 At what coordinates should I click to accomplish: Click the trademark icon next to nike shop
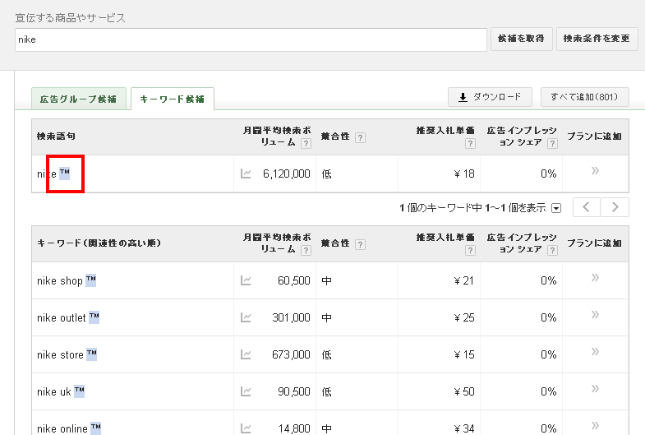point(91,280)
